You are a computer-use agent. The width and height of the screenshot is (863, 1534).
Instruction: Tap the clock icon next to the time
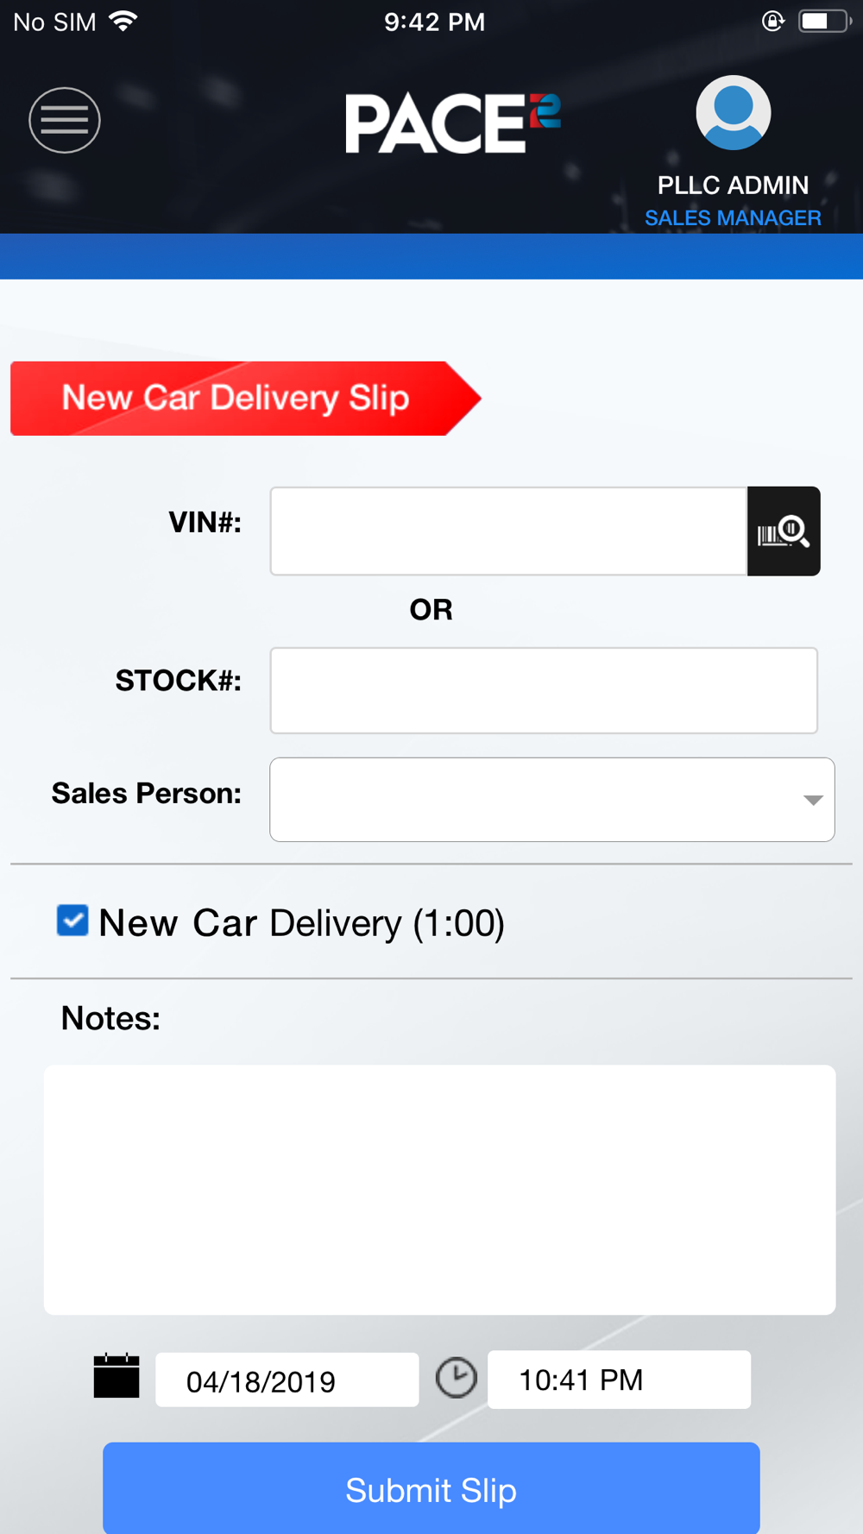click(456, 1377)
